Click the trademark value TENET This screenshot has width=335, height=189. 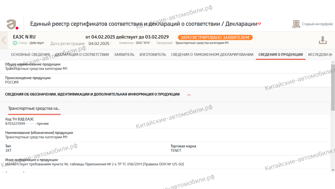click(176, 150)
